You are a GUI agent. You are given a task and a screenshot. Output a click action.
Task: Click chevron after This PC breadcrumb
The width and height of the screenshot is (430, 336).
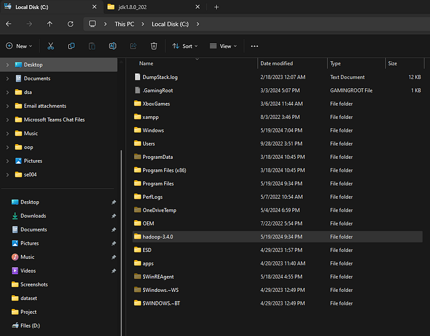(143, 24)
